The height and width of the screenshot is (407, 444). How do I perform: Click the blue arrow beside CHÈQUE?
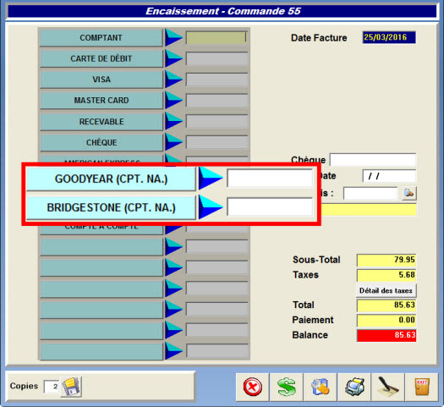click(173, 142)
